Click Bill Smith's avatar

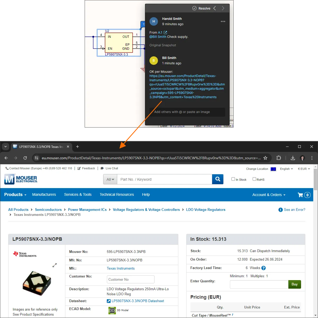154,61
